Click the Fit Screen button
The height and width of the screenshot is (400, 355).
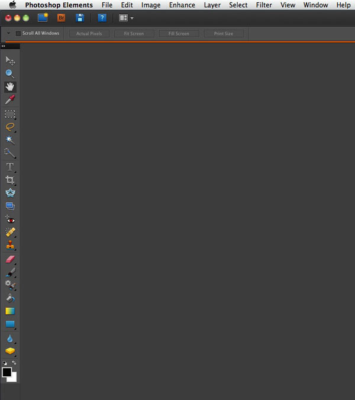[134, 33]
